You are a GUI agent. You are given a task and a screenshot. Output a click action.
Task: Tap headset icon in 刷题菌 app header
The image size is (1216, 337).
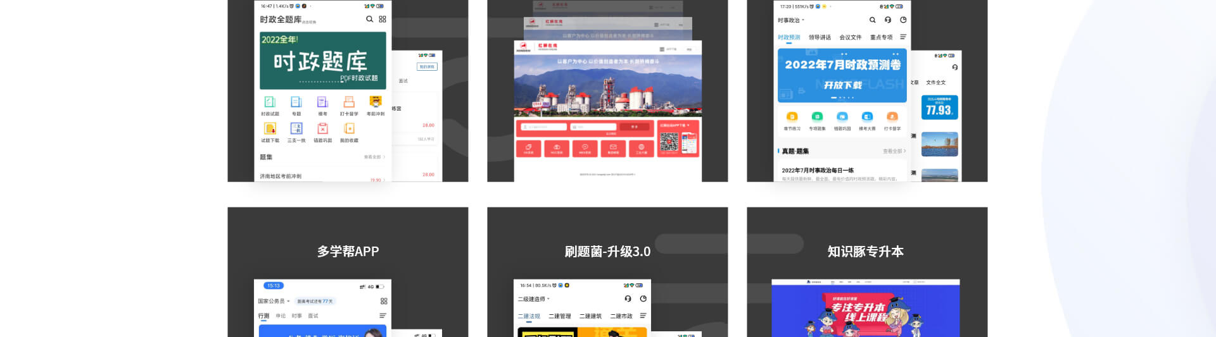pyautogui.click(x=628, y=298)
